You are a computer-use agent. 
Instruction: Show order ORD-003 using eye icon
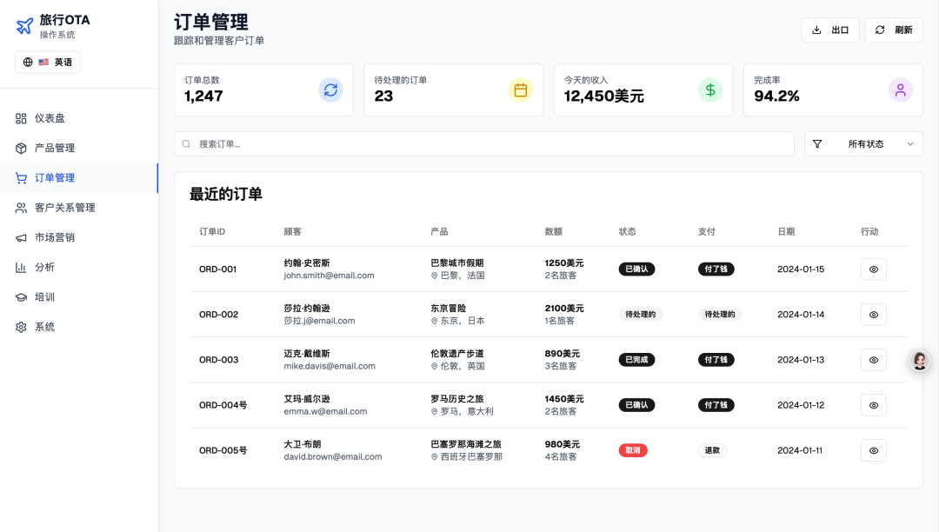(873, 360)
